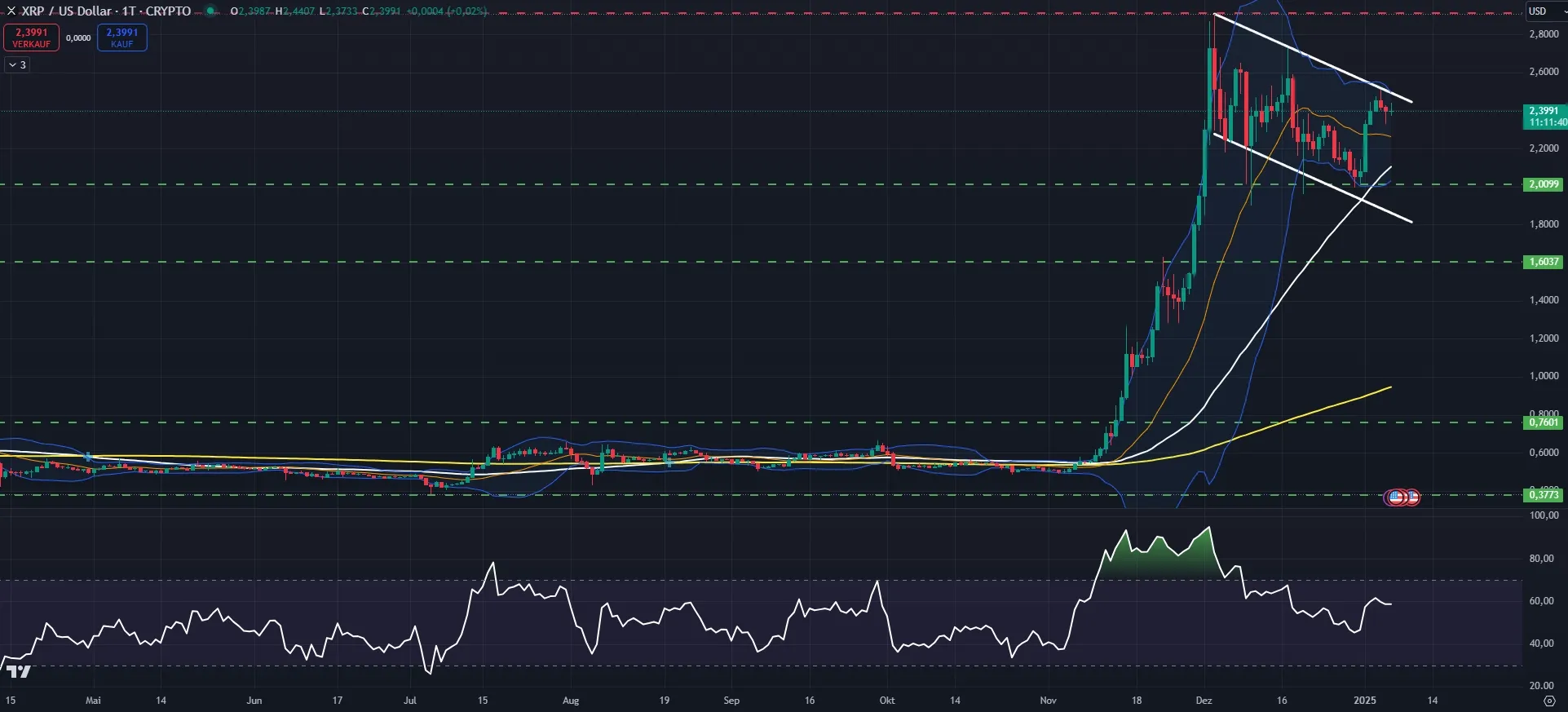The width and height of the screenshot is (1568, 712).
Task: Click 80,00 on the RSI axis
Action: click(1542, 559)
